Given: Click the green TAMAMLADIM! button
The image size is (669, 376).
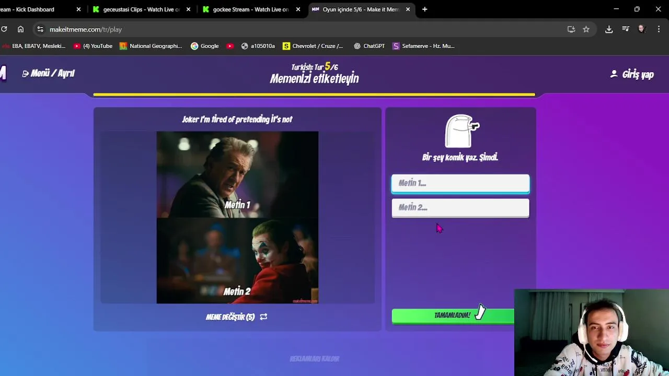Looking at the screenshot, I should (453, 315).
